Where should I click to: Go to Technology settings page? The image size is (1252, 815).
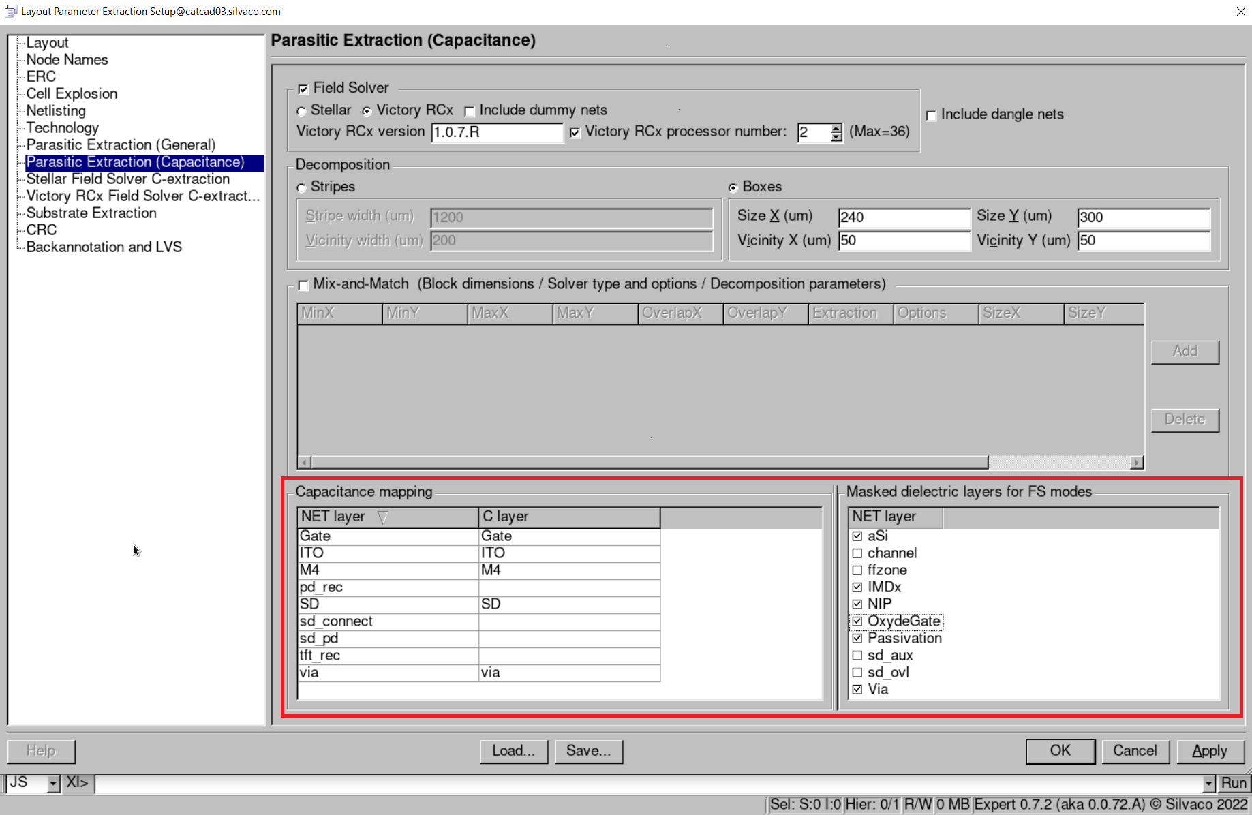coord(62,128)
